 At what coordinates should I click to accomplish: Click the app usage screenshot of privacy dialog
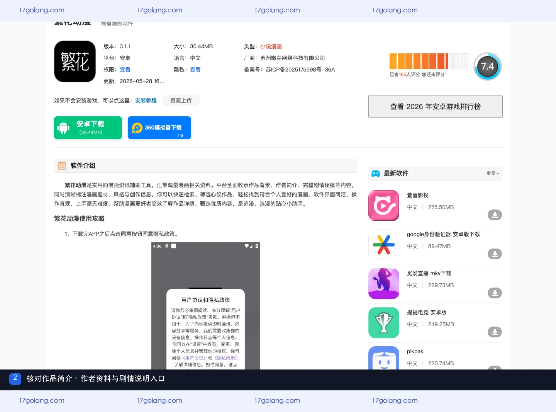tap(205, 306)
